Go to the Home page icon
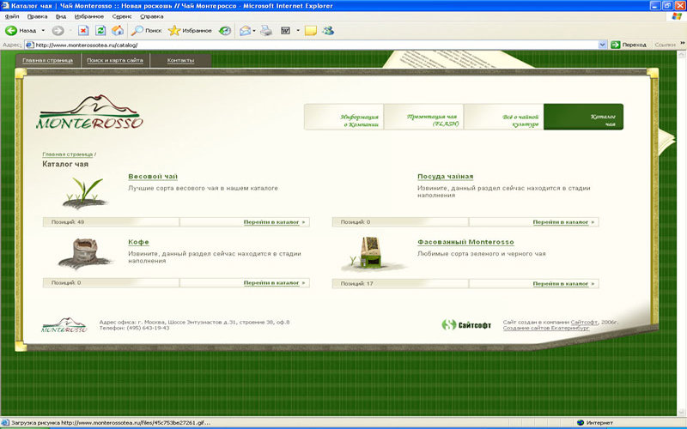Image resolution: width=687 pixels, height=429 pixels. (x=118, y=31)
